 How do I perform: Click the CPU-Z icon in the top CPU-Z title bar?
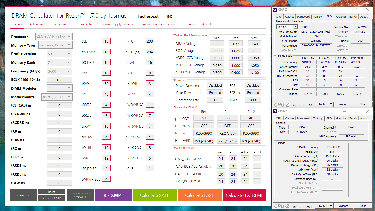tap(275, 10)
